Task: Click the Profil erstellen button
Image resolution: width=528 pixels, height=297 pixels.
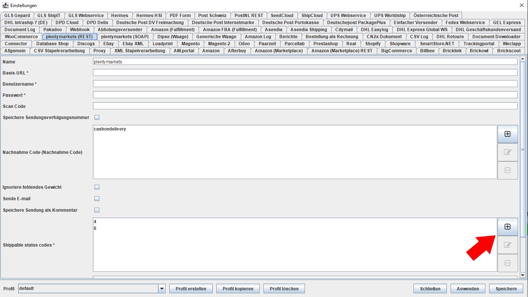Action: 191,288
